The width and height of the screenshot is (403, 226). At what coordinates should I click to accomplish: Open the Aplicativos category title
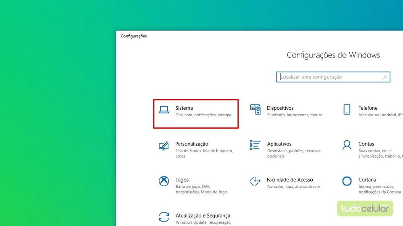(x=279, y=144)
